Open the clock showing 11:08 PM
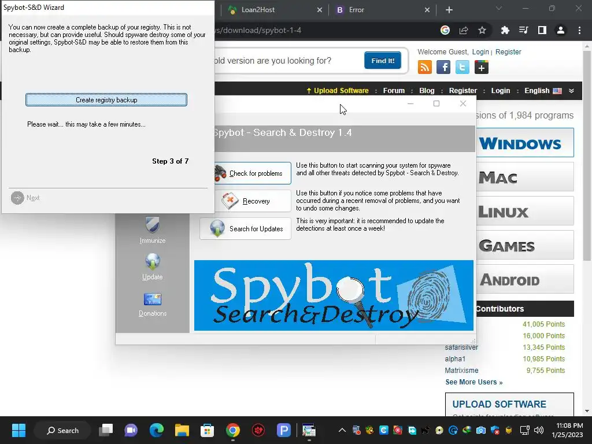This screenshot has height=444, width=592. coord(568,430)
